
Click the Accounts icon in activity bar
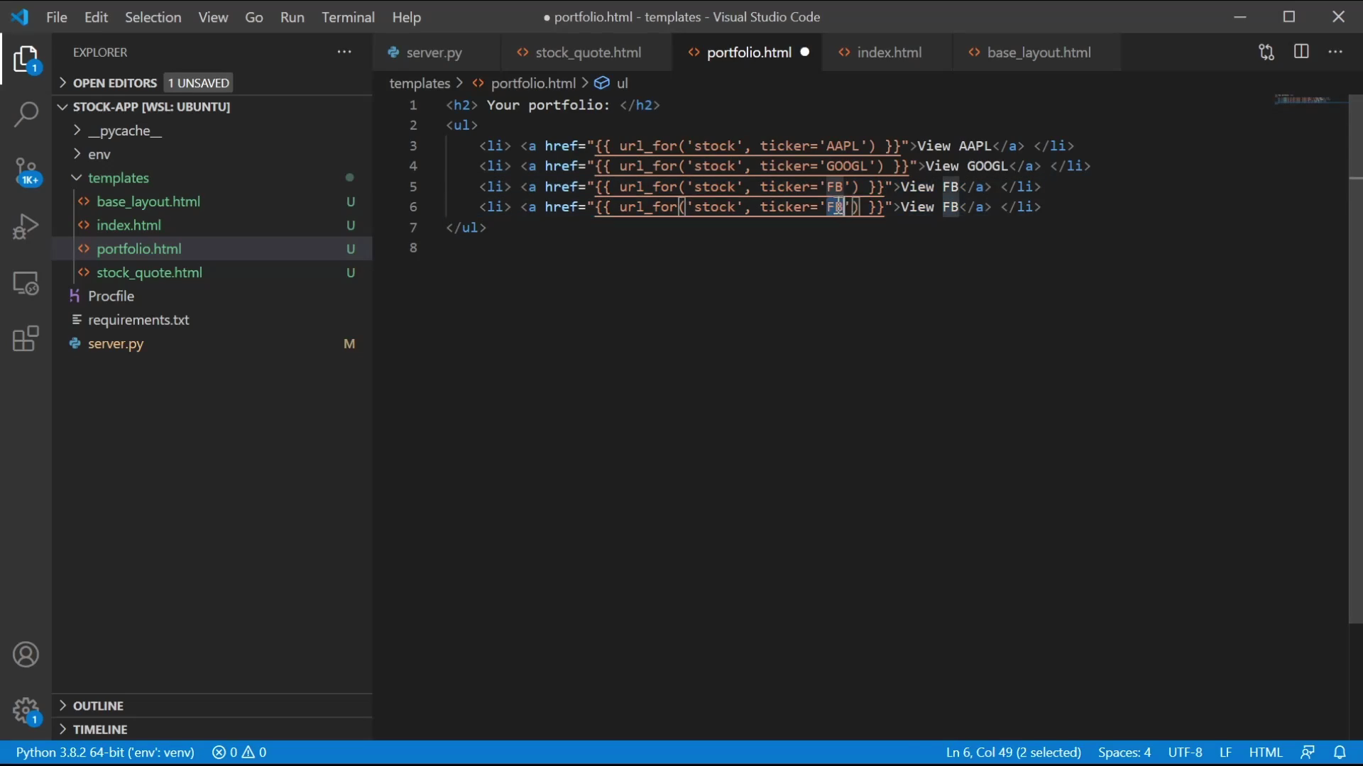click(x=26, y=654)
